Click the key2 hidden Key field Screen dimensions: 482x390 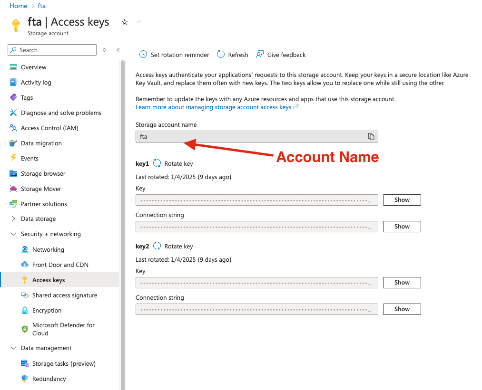click(x=256, y=283)
